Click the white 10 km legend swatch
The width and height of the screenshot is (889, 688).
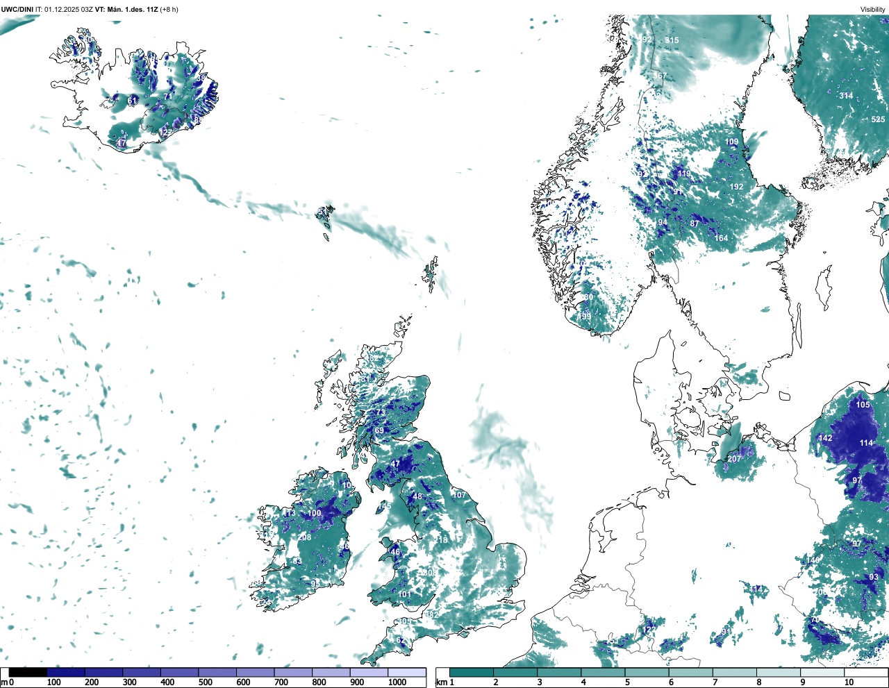[x=867, y=673]
